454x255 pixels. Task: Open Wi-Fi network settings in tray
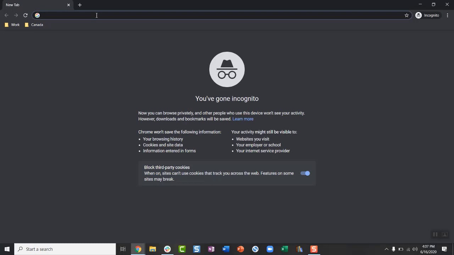tap(408, 249)
